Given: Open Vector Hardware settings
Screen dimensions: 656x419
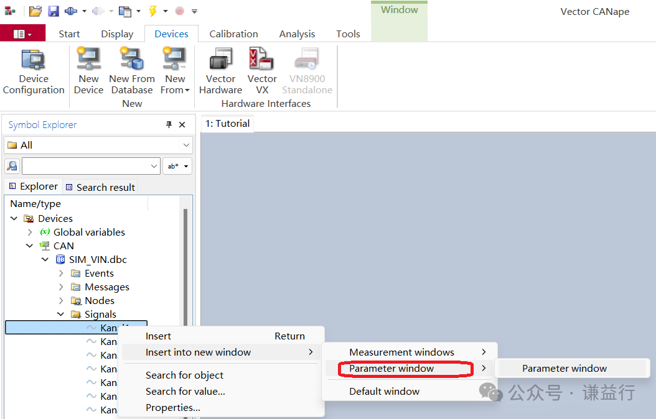Looking at the screenshot, I should 220,71.
